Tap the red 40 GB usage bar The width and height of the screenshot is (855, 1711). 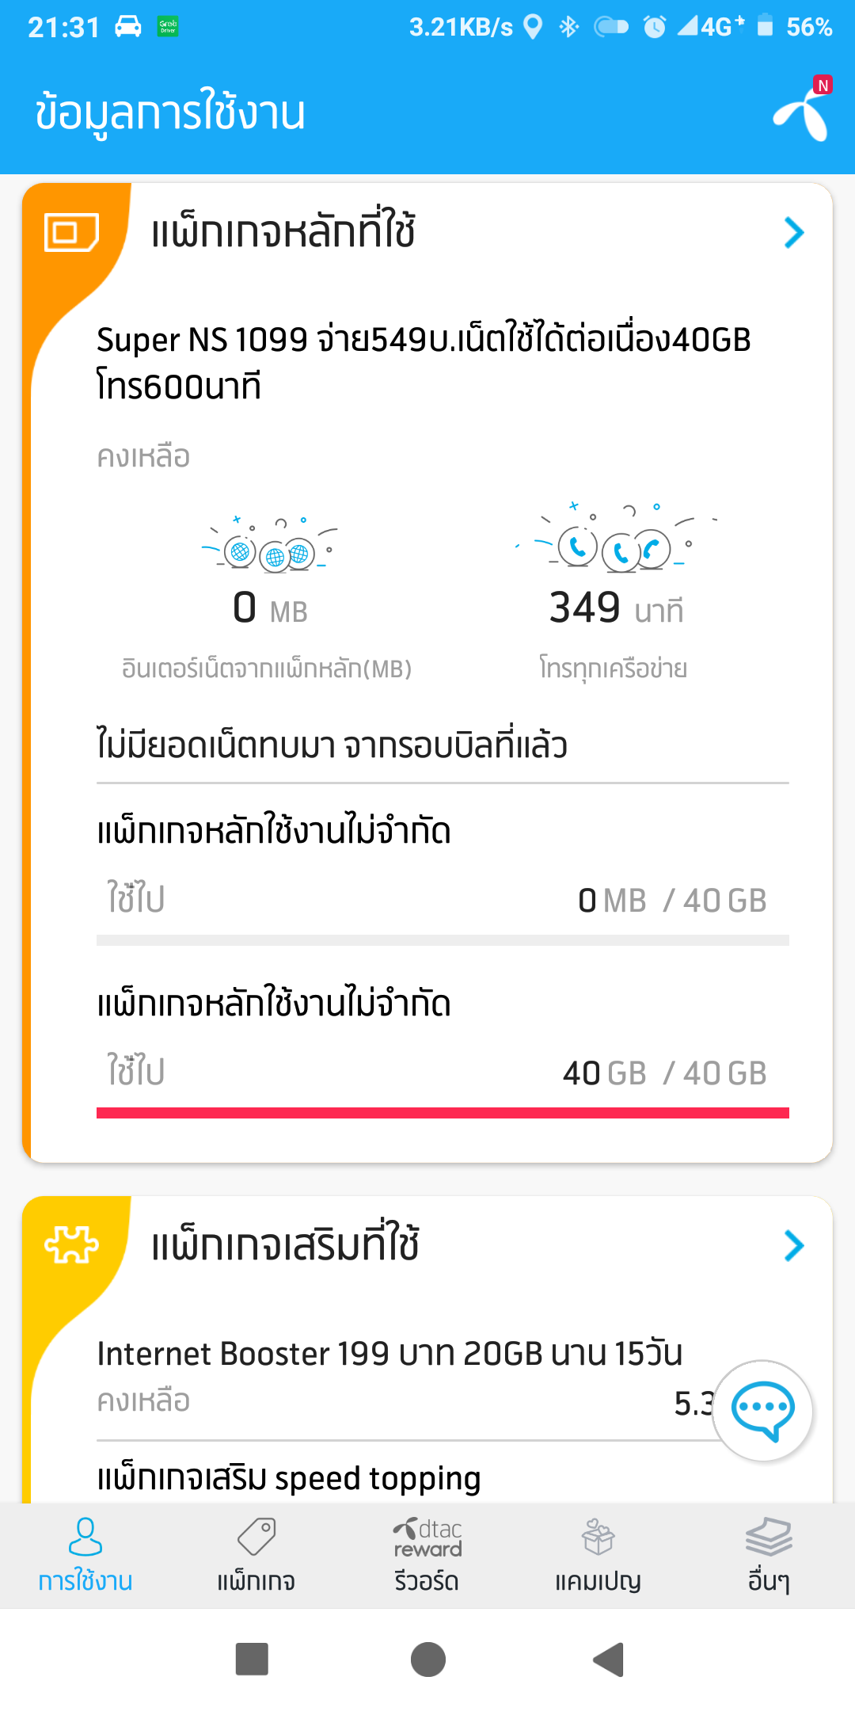(443, 1113)
